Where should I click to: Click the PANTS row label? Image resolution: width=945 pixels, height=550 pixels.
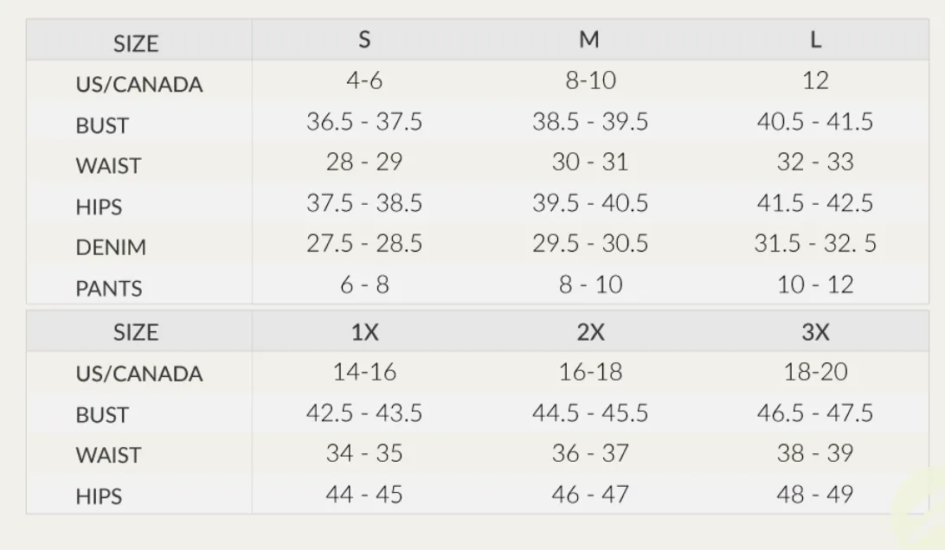pyautogui.click(x=109, y=289)
